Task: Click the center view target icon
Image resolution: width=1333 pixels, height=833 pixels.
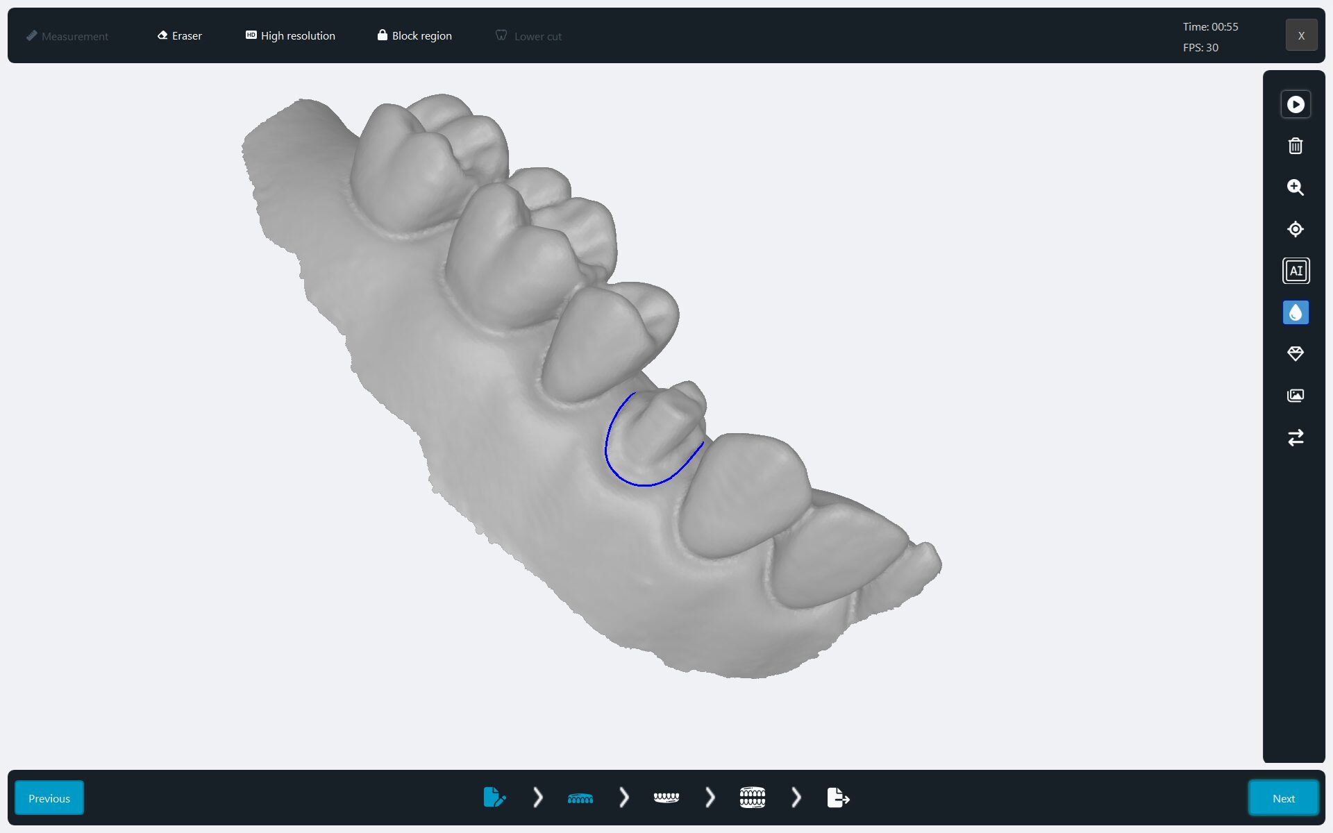Action: pos(1295,229)
